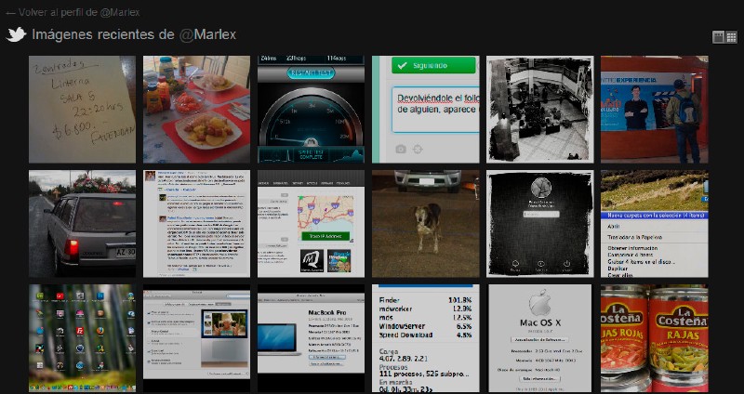Open the MacBook Pro info thumbnail
Image resolution: width=744 pixels, height=394 pixels.
pyautogui.click(x=311, y=338)
